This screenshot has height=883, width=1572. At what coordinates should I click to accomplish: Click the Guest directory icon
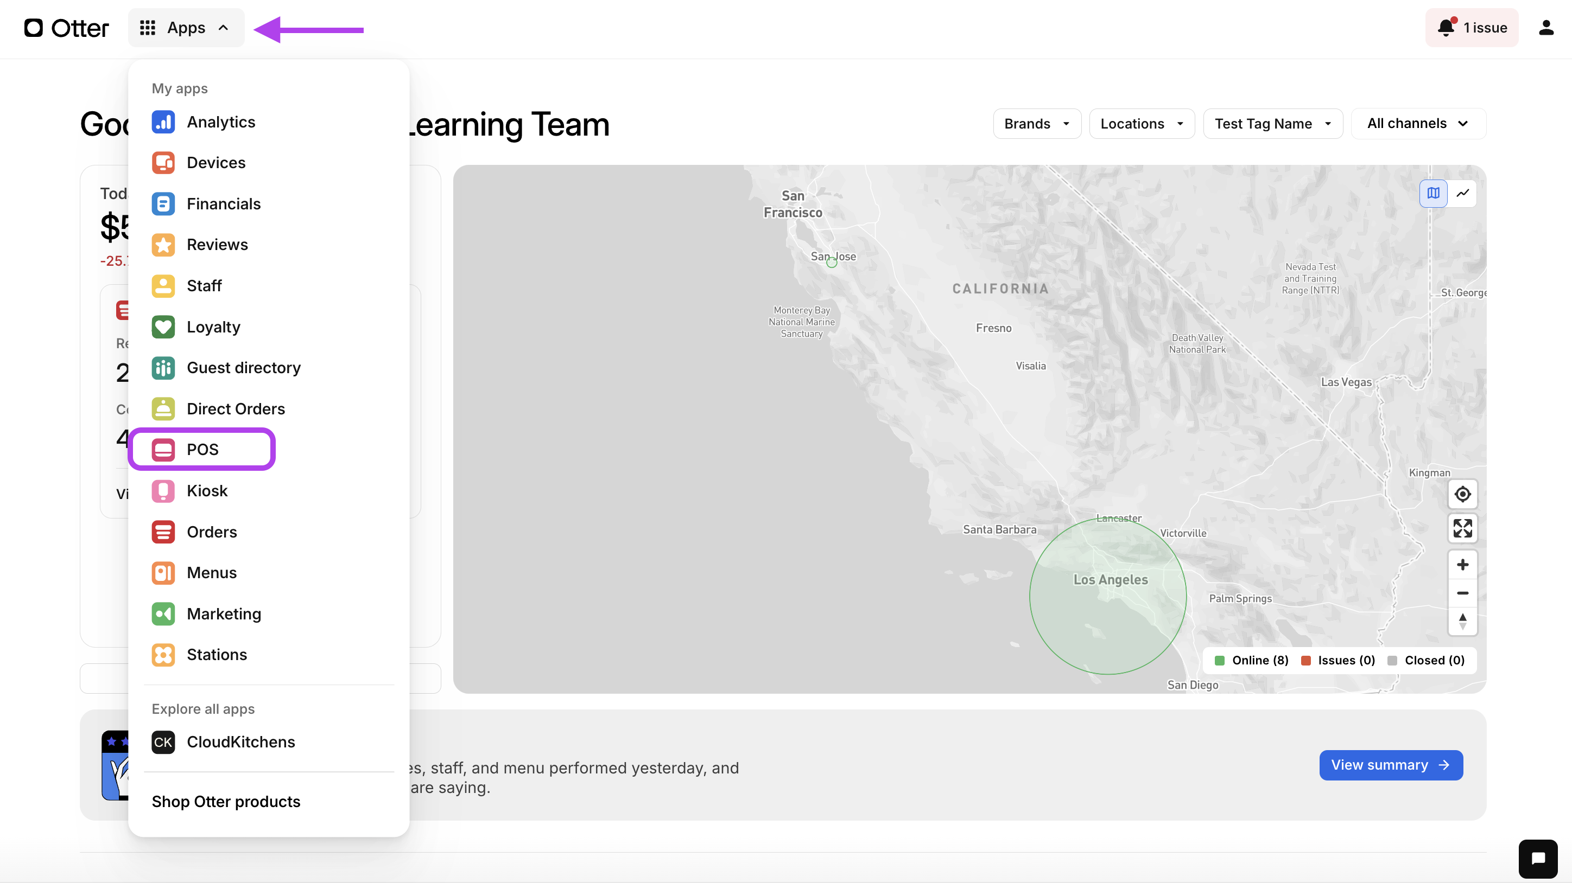(x=163, y=368)
